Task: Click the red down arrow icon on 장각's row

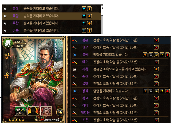Action: (x=167, y=91)
